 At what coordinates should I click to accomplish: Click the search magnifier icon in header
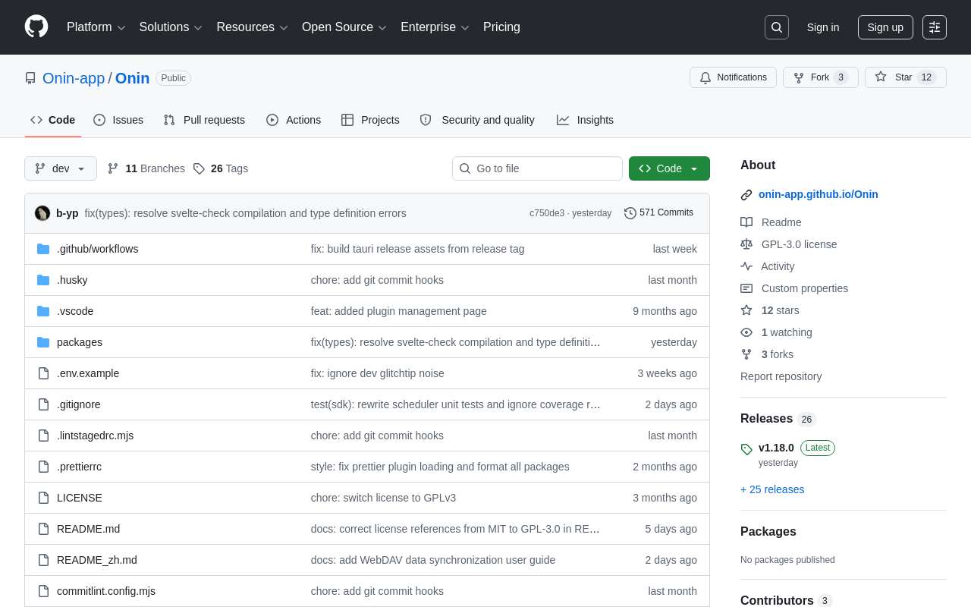tap(777, 27)
